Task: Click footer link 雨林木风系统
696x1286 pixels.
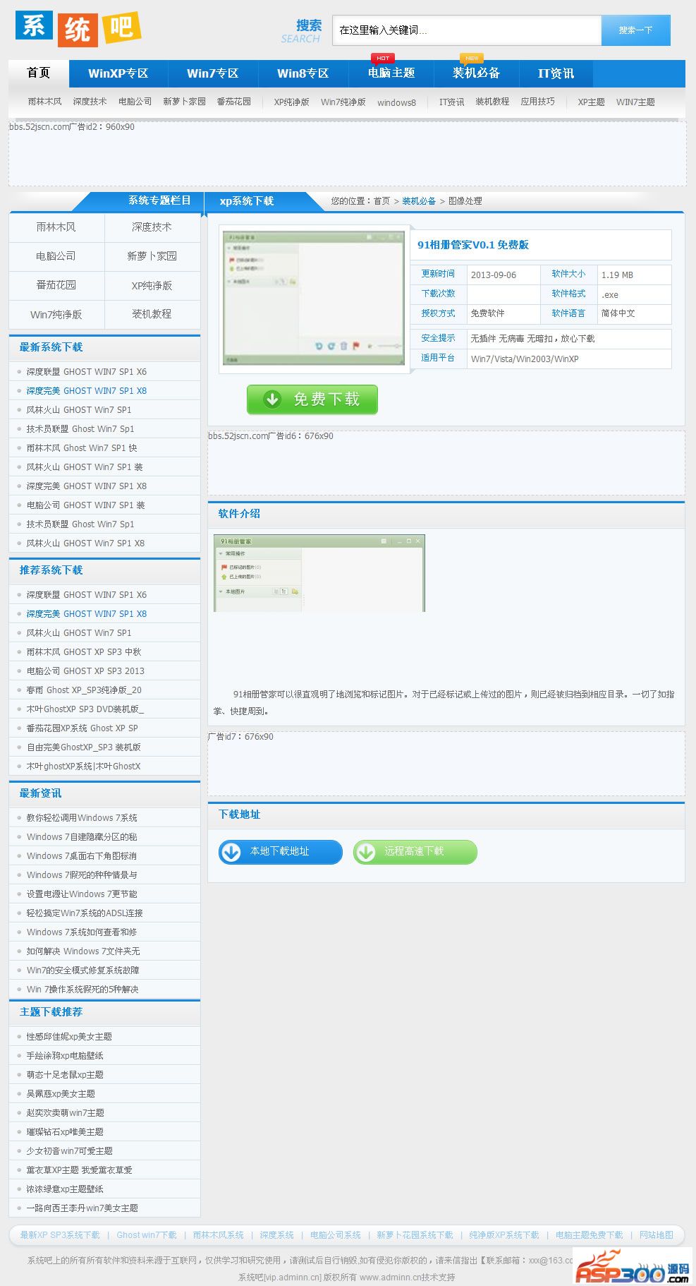Action: coord(219,1235)
